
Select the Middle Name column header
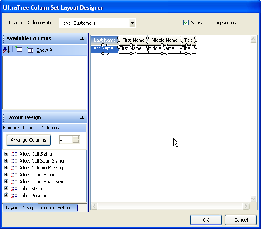point(164,40)
